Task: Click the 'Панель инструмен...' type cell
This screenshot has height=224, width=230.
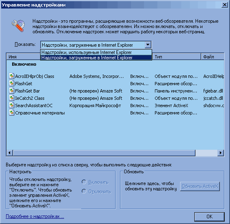Action: click(x=176, y=91)
